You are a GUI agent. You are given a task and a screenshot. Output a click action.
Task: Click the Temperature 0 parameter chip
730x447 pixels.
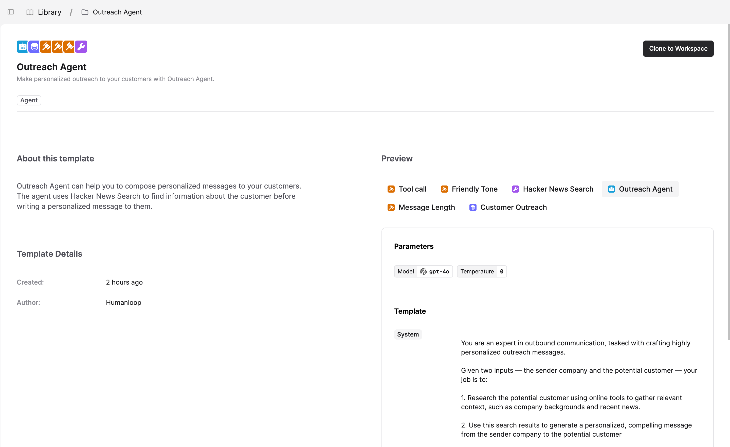pos(482,271)
